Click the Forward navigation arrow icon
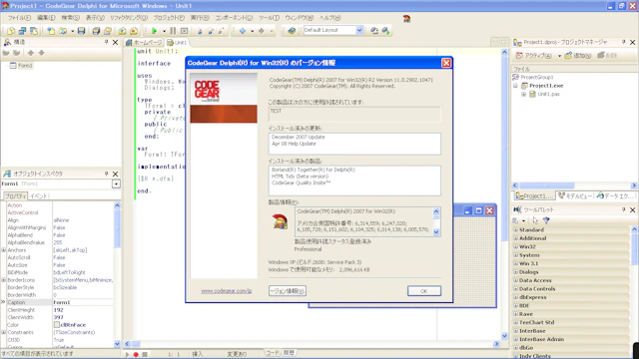This screenshot has width=639, height=359. pyautogui.click(x=262, y=31)
